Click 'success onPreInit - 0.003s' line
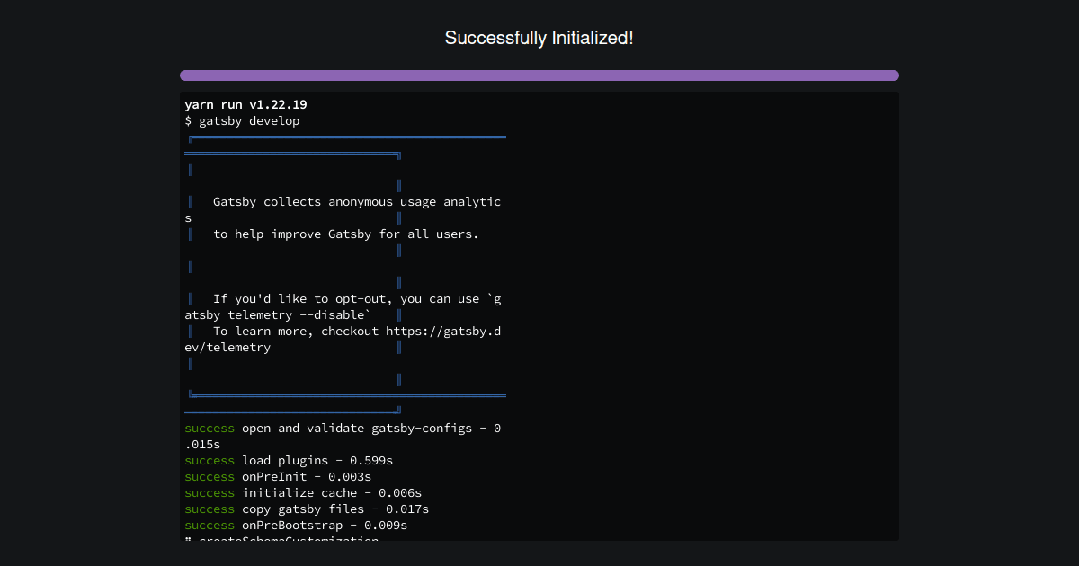Viewport: 1079px width, 566px height. click(278, 476)
